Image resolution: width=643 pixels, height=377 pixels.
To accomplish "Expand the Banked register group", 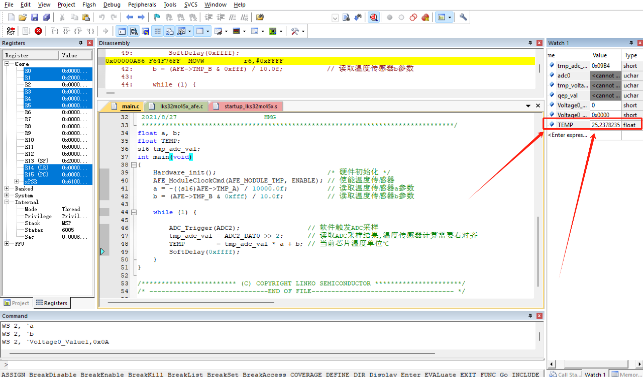I will [7, 189].
